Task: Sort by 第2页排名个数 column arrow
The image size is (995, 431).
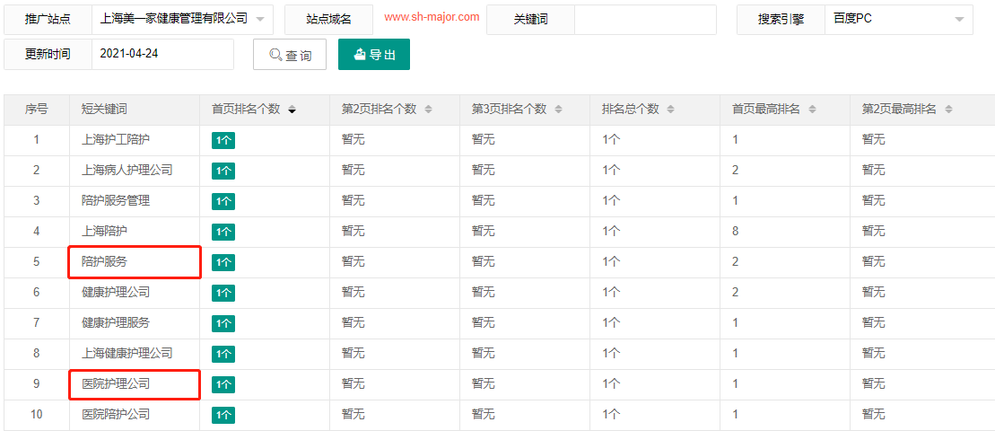Action: click(x=428, y=110)
